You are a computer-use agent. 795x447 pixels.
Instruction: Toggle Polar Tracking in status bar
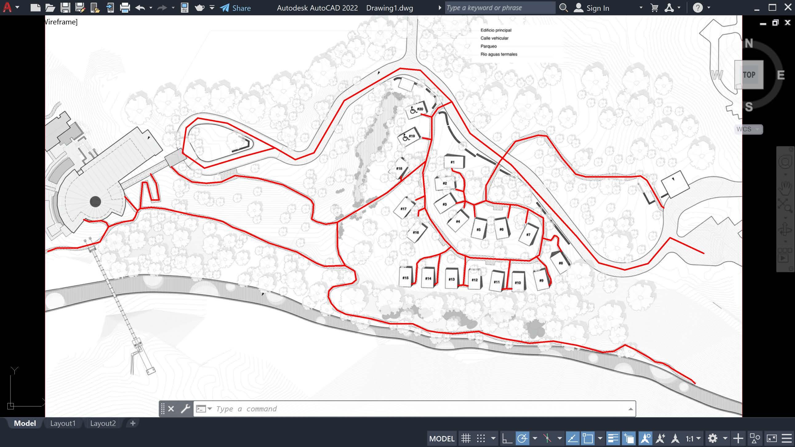point(522,438)
